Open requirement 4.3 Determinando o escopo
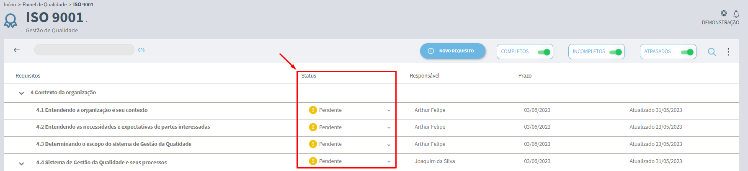The height and width of the screenshot is (171, 748). pos(114,144)
